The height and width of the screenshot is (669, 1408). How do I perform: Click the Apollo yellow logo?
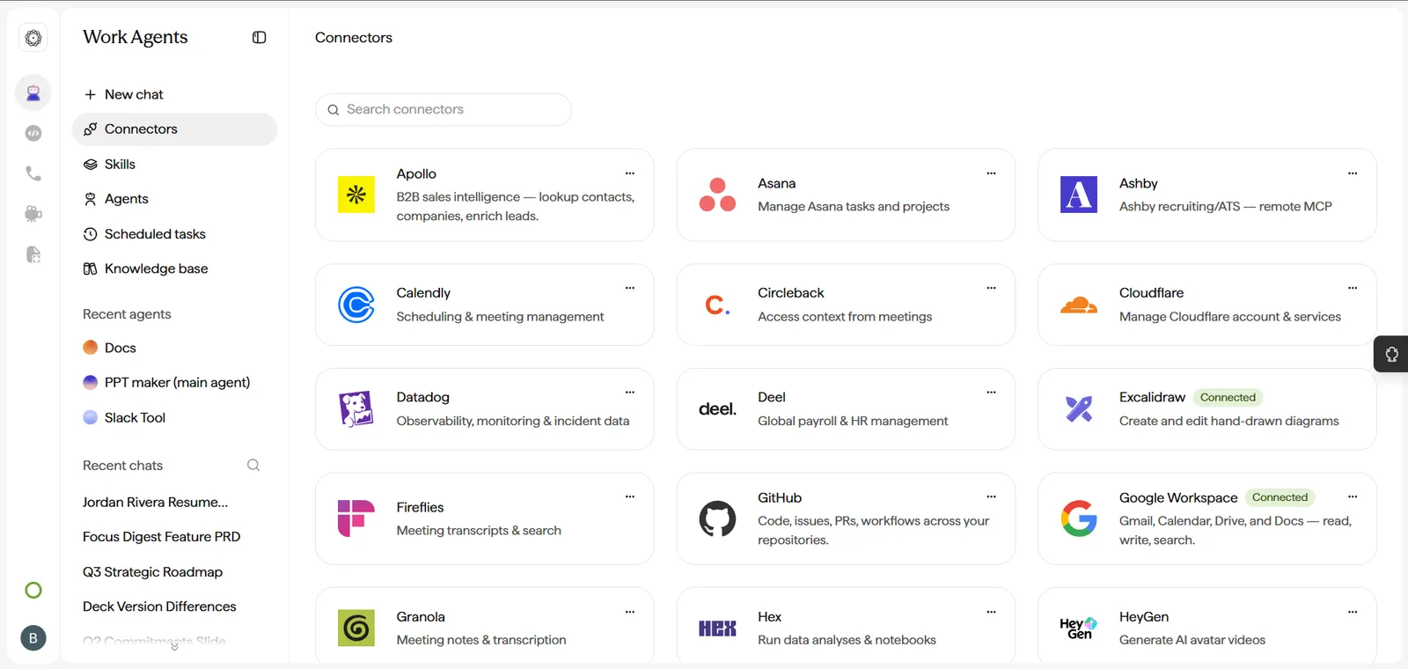tap(356, 195)
